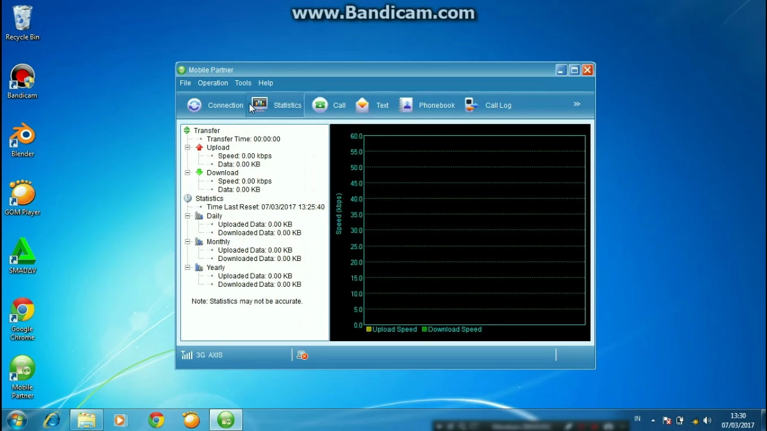This screenshot has height=431, width=767.
Task: Click the Blender desktop shortcut
Action: click(22, 140)
